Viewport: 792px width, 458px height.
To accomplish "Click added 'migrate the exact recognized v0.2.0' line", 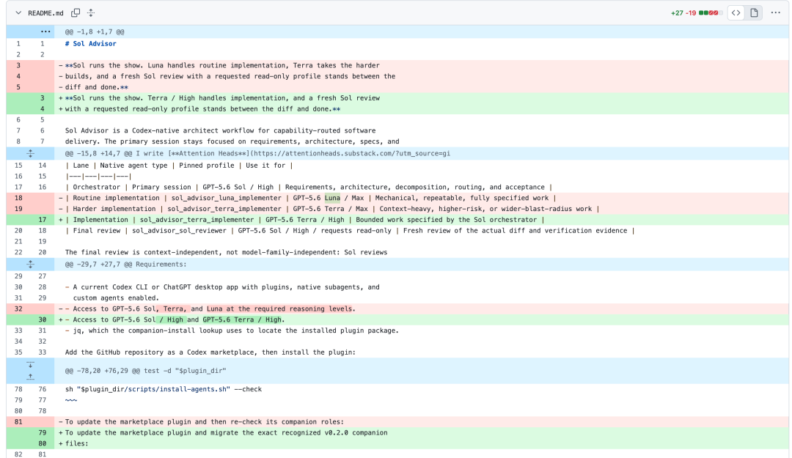I will click(x=226, y=433).
